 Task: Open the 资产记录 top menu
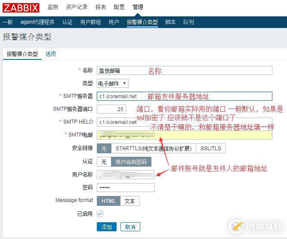[77, 7]
